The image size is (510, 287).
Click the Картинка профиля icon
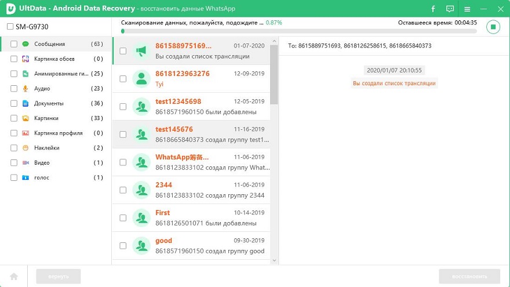click(x=25, y=133)
